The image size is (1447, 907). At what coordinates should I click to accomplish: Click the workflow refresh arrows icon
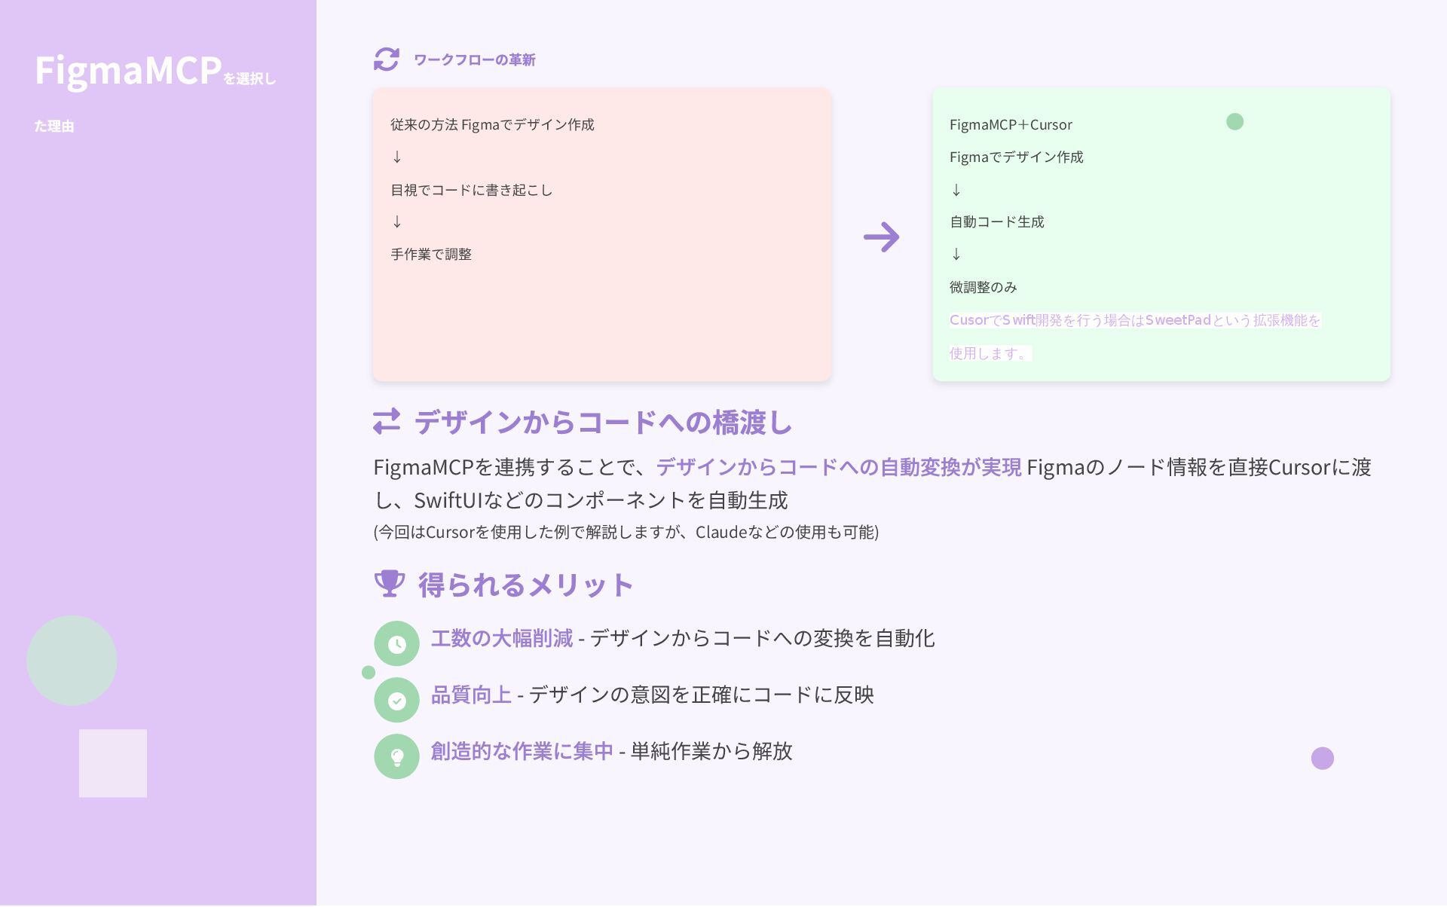tap(387, 60)
